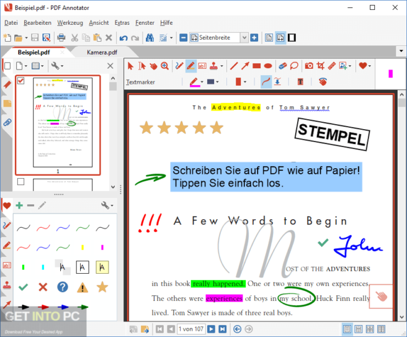The image size is (407, 337).
Task: Open the Bearbeiten menu
Action: [x=37, y=23]
